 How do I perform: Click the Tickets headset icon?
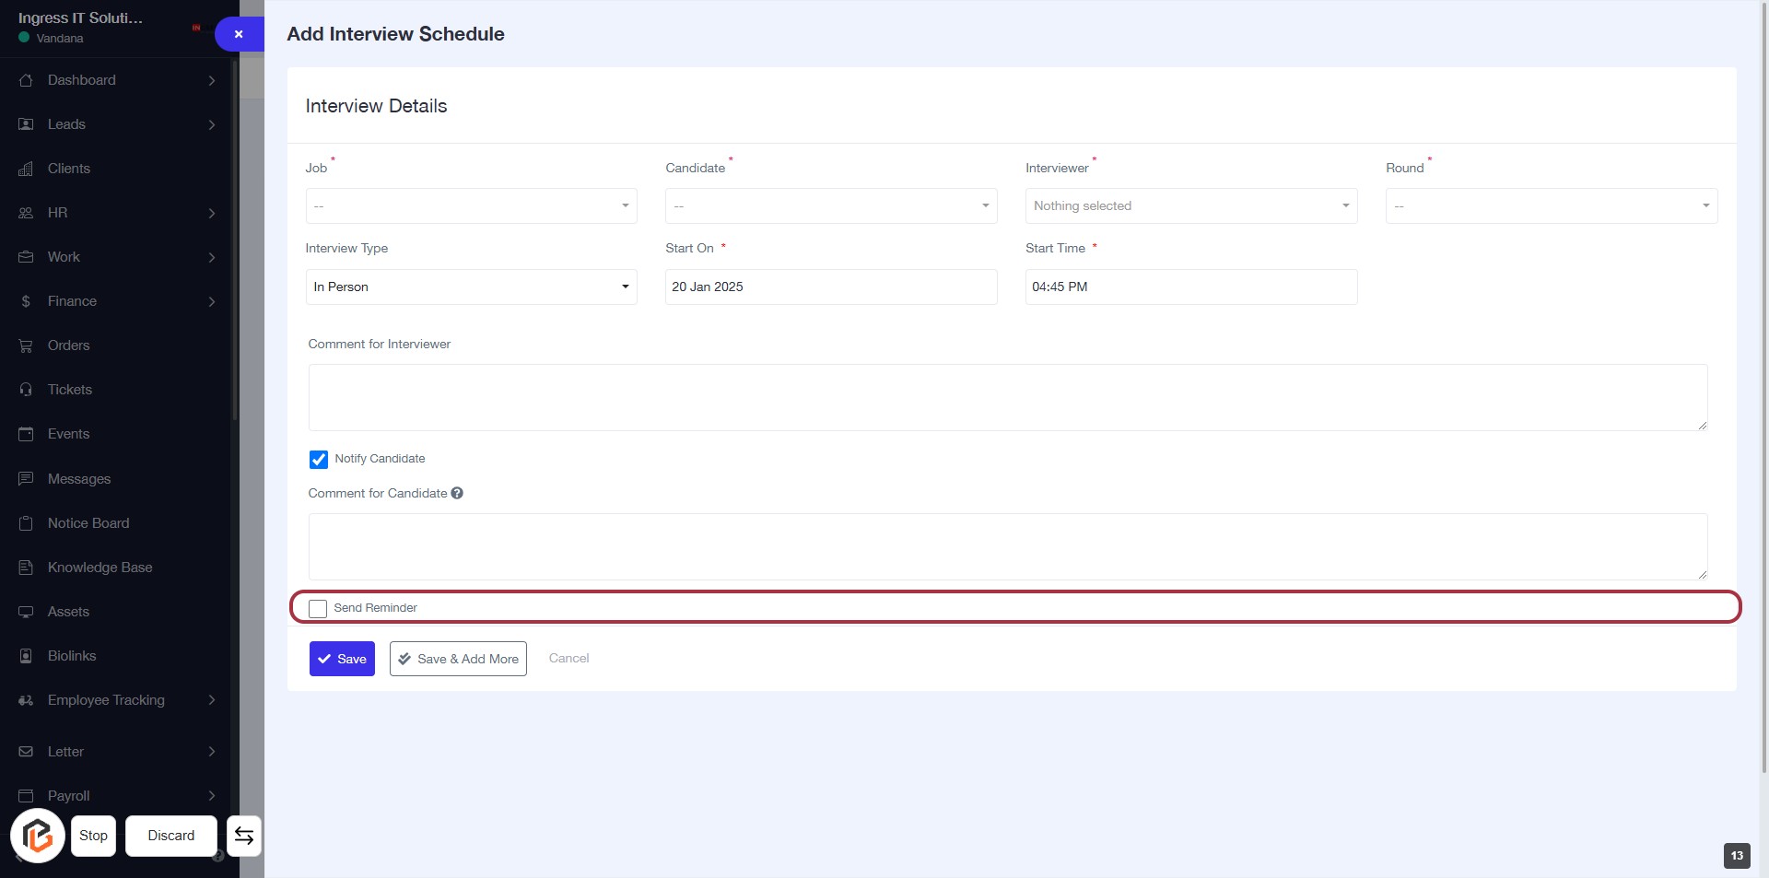pos(26,390)
